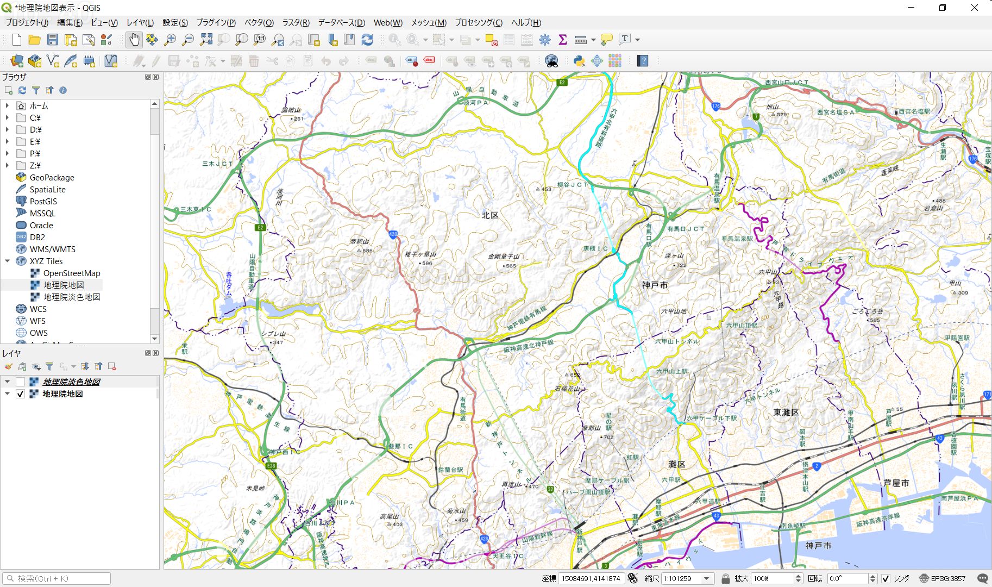Open the Python console
This screenshot has height=587, width=992.
[x=579, y=61]
